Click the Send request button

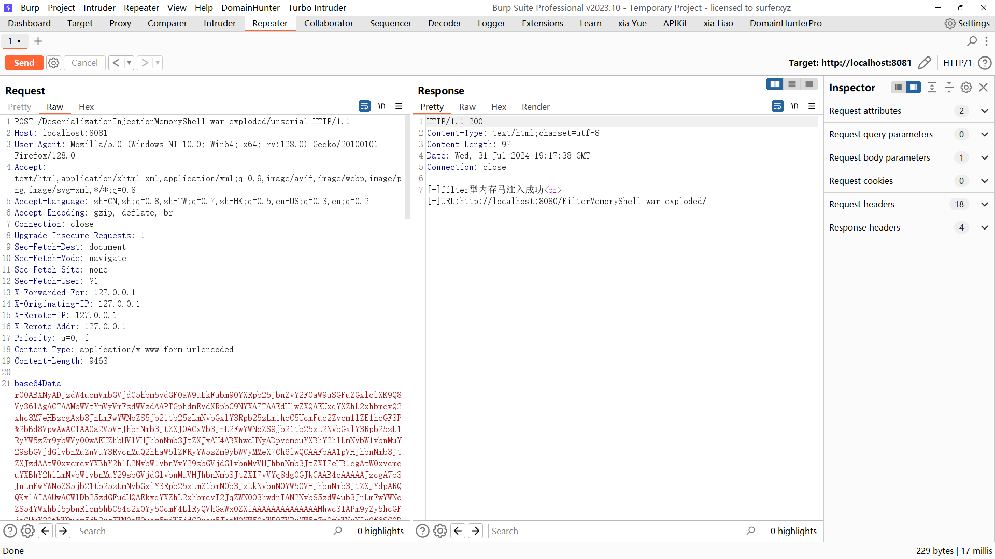(x=24, y=63)
